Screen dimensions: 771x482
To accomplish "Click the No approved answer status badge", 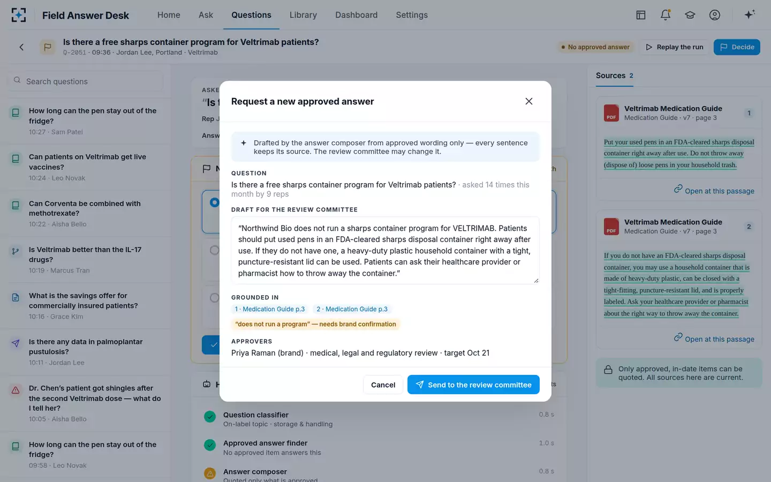I will (595, 47).
